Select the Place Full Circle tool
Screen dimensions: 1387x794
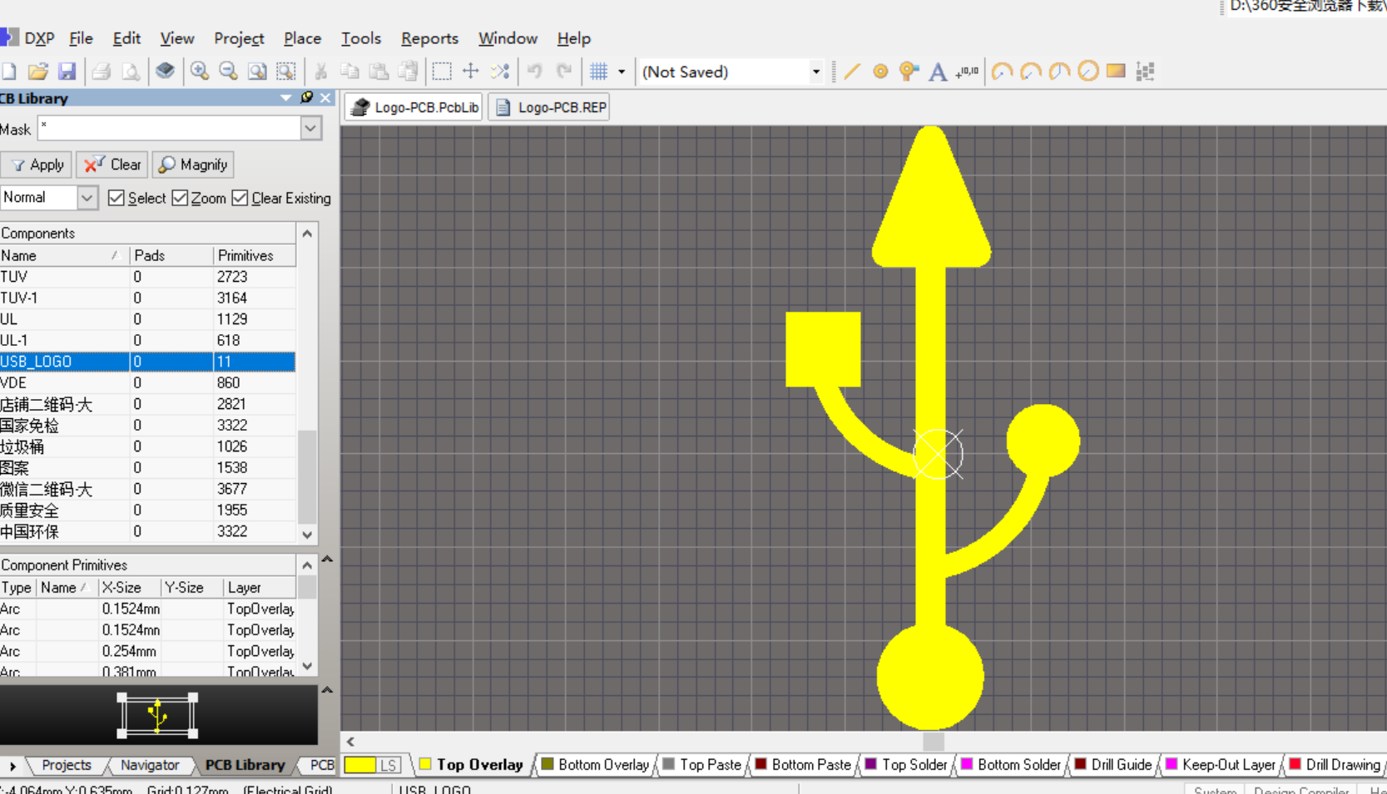[x=1088, y=72]
